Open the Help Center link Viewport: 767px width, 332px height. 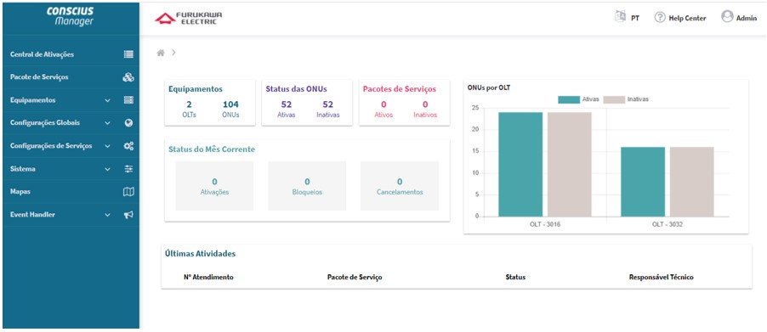coord(680,18)
